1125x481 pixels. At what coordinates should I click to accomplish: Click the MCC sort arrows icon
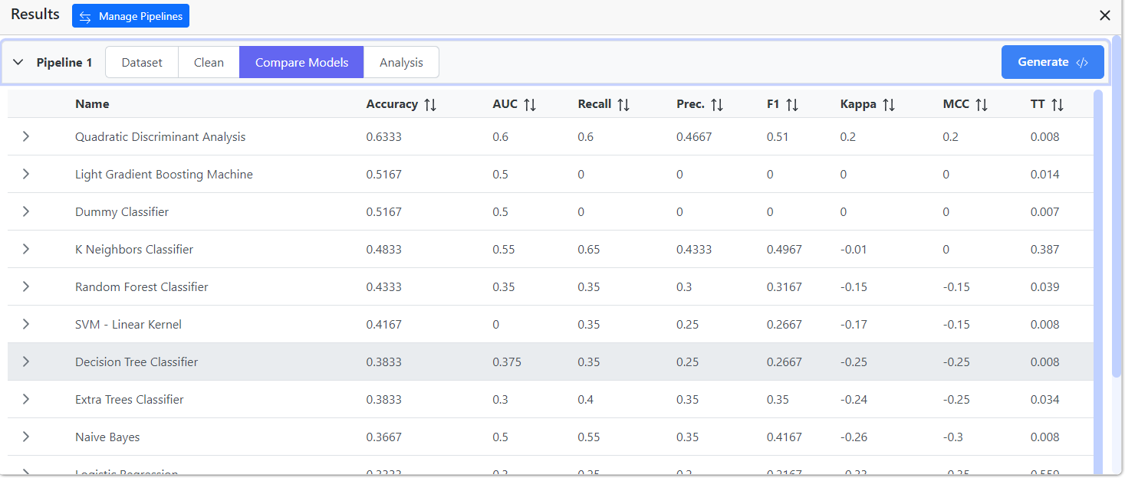click(x=982, y=104)
